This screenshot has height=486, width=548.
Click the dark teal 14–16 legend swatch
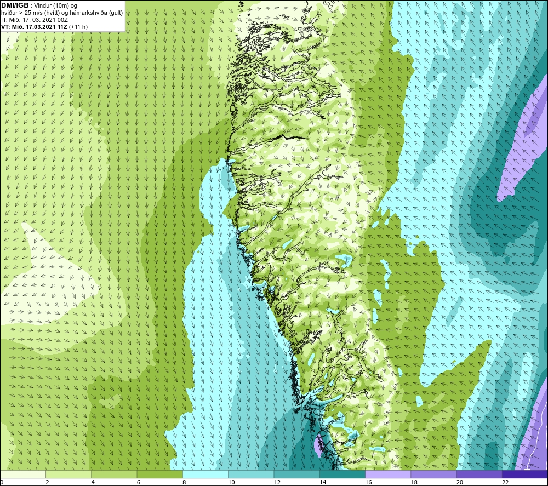(342, 474)
